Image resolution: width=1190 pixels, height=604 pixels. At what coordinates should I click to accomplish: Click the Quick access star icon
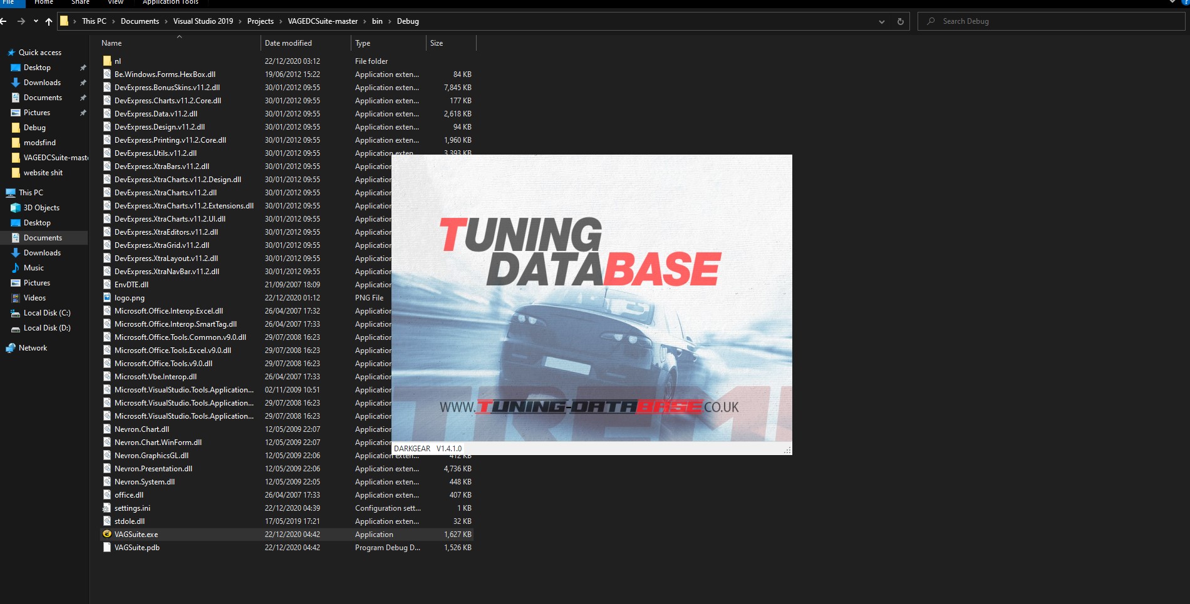click(11, 53)
